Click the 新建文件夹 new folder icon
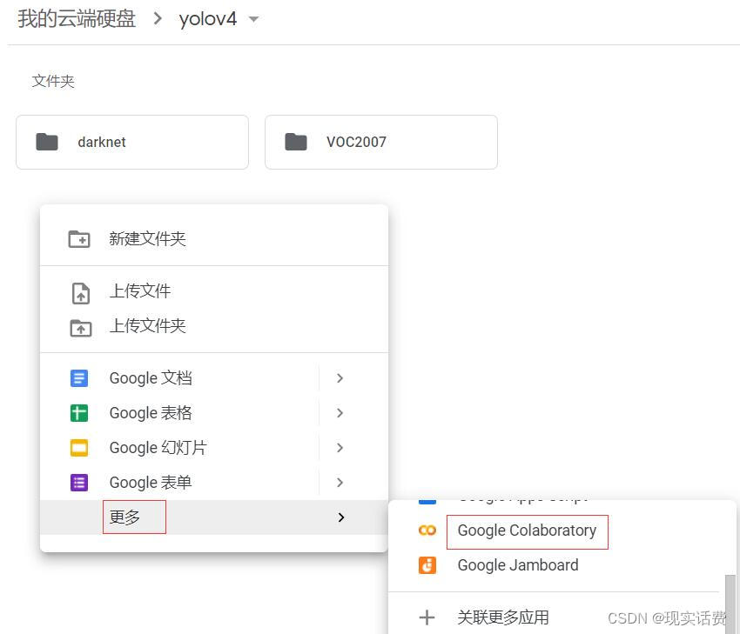 (x=79, y=237)
